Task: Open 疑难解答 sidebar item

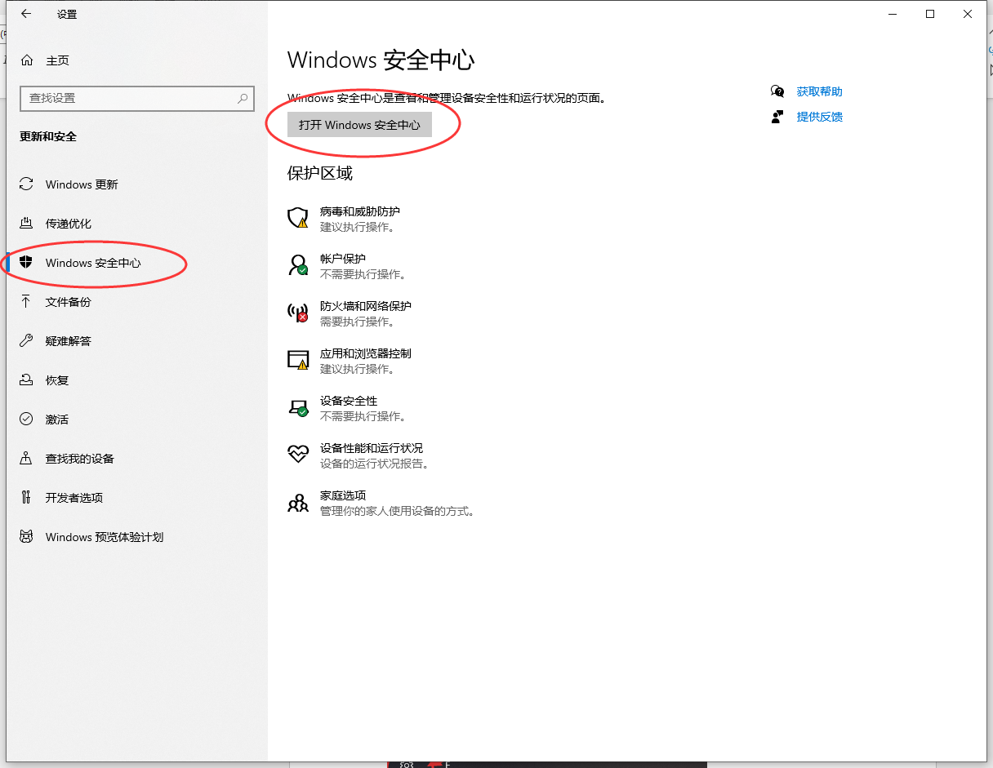Action: tap(69, 341)
